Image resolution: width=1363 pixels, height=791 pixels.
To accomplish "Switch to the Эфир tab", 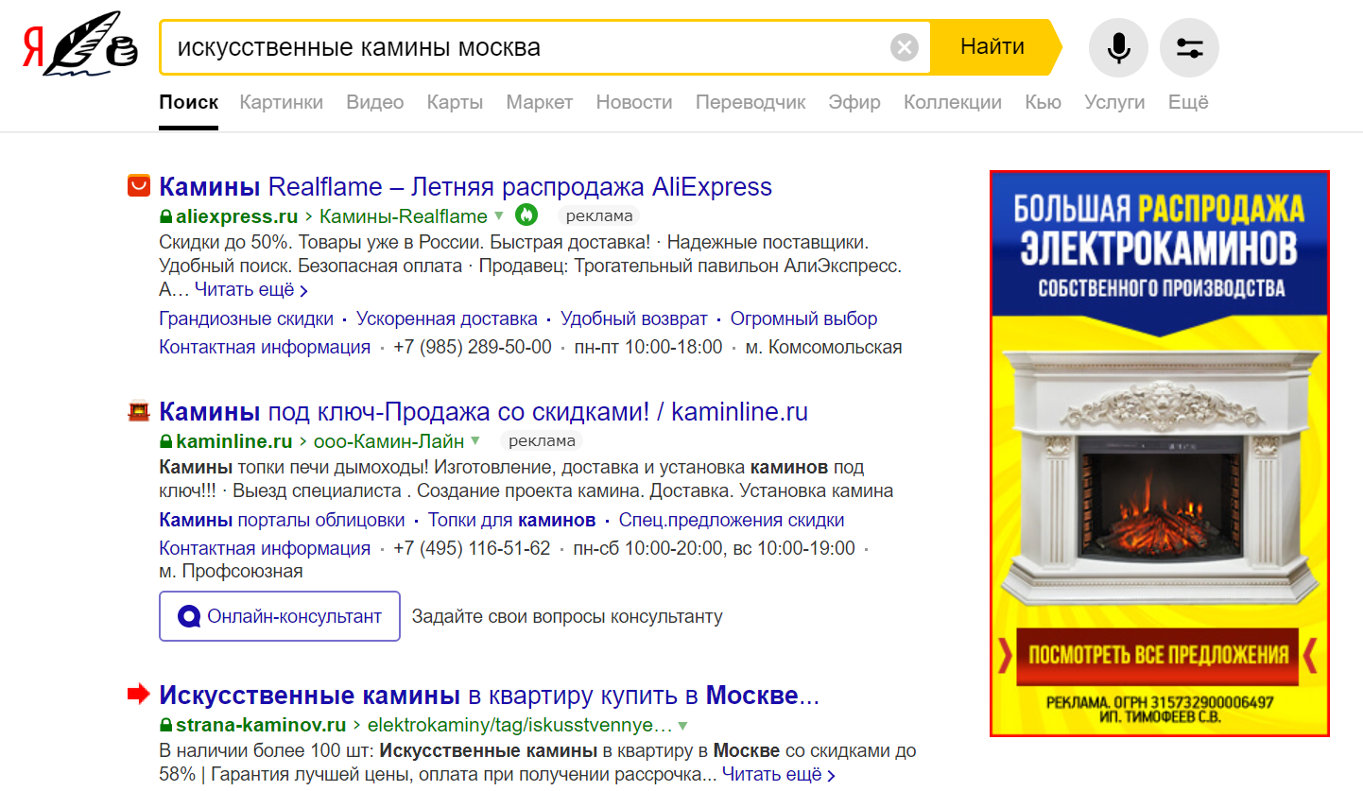I will click(854, 102).
